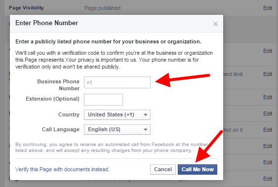Screen dimensions: 278x187
Task: Close the Enter Phone Number dialog
Action: pyautogui.click(x=215, y=24)
